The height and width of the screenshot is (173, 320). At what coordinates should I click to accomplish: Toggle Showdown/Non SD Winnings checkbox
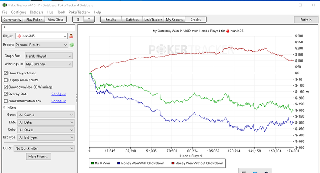pyautogui.click(x=5, y=87)
